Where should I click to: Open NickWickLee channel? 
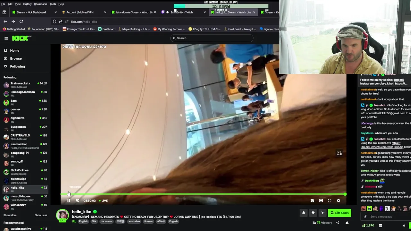point(25,172)
